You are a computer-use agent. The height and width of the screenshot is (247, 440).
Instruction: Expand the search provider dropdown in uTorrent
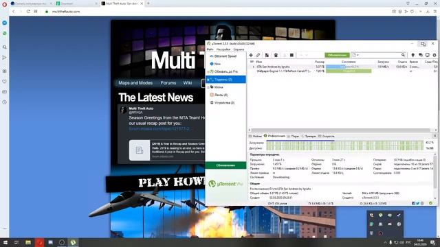(355, 55)
